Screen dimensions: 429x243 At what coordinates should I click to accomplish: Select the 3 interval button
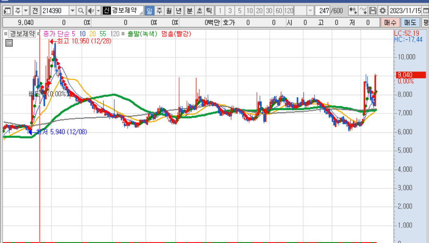click(x=230, y=11)
